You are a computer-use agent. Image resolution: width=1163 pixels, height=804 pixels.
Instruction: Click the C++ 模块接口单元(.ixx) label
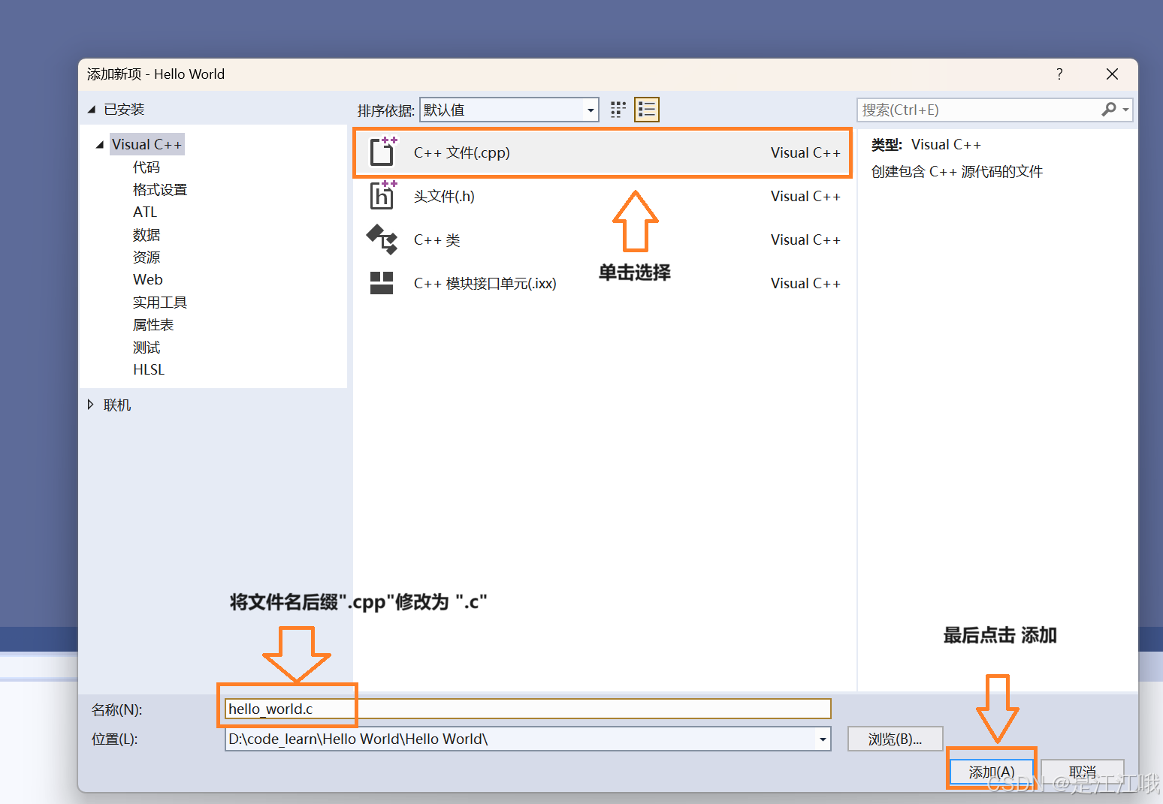pyautogui.click(x=485, y=283)
